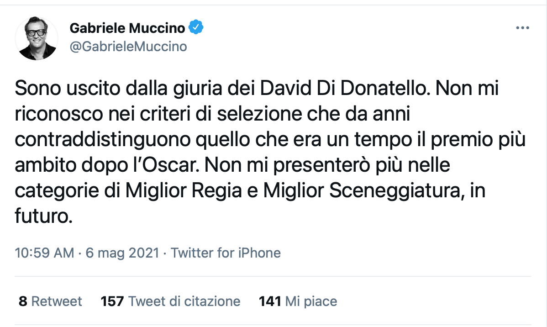Open the Mi piace list
The height and width of the screenshot is (327, 547).
(x=311, y=301)
